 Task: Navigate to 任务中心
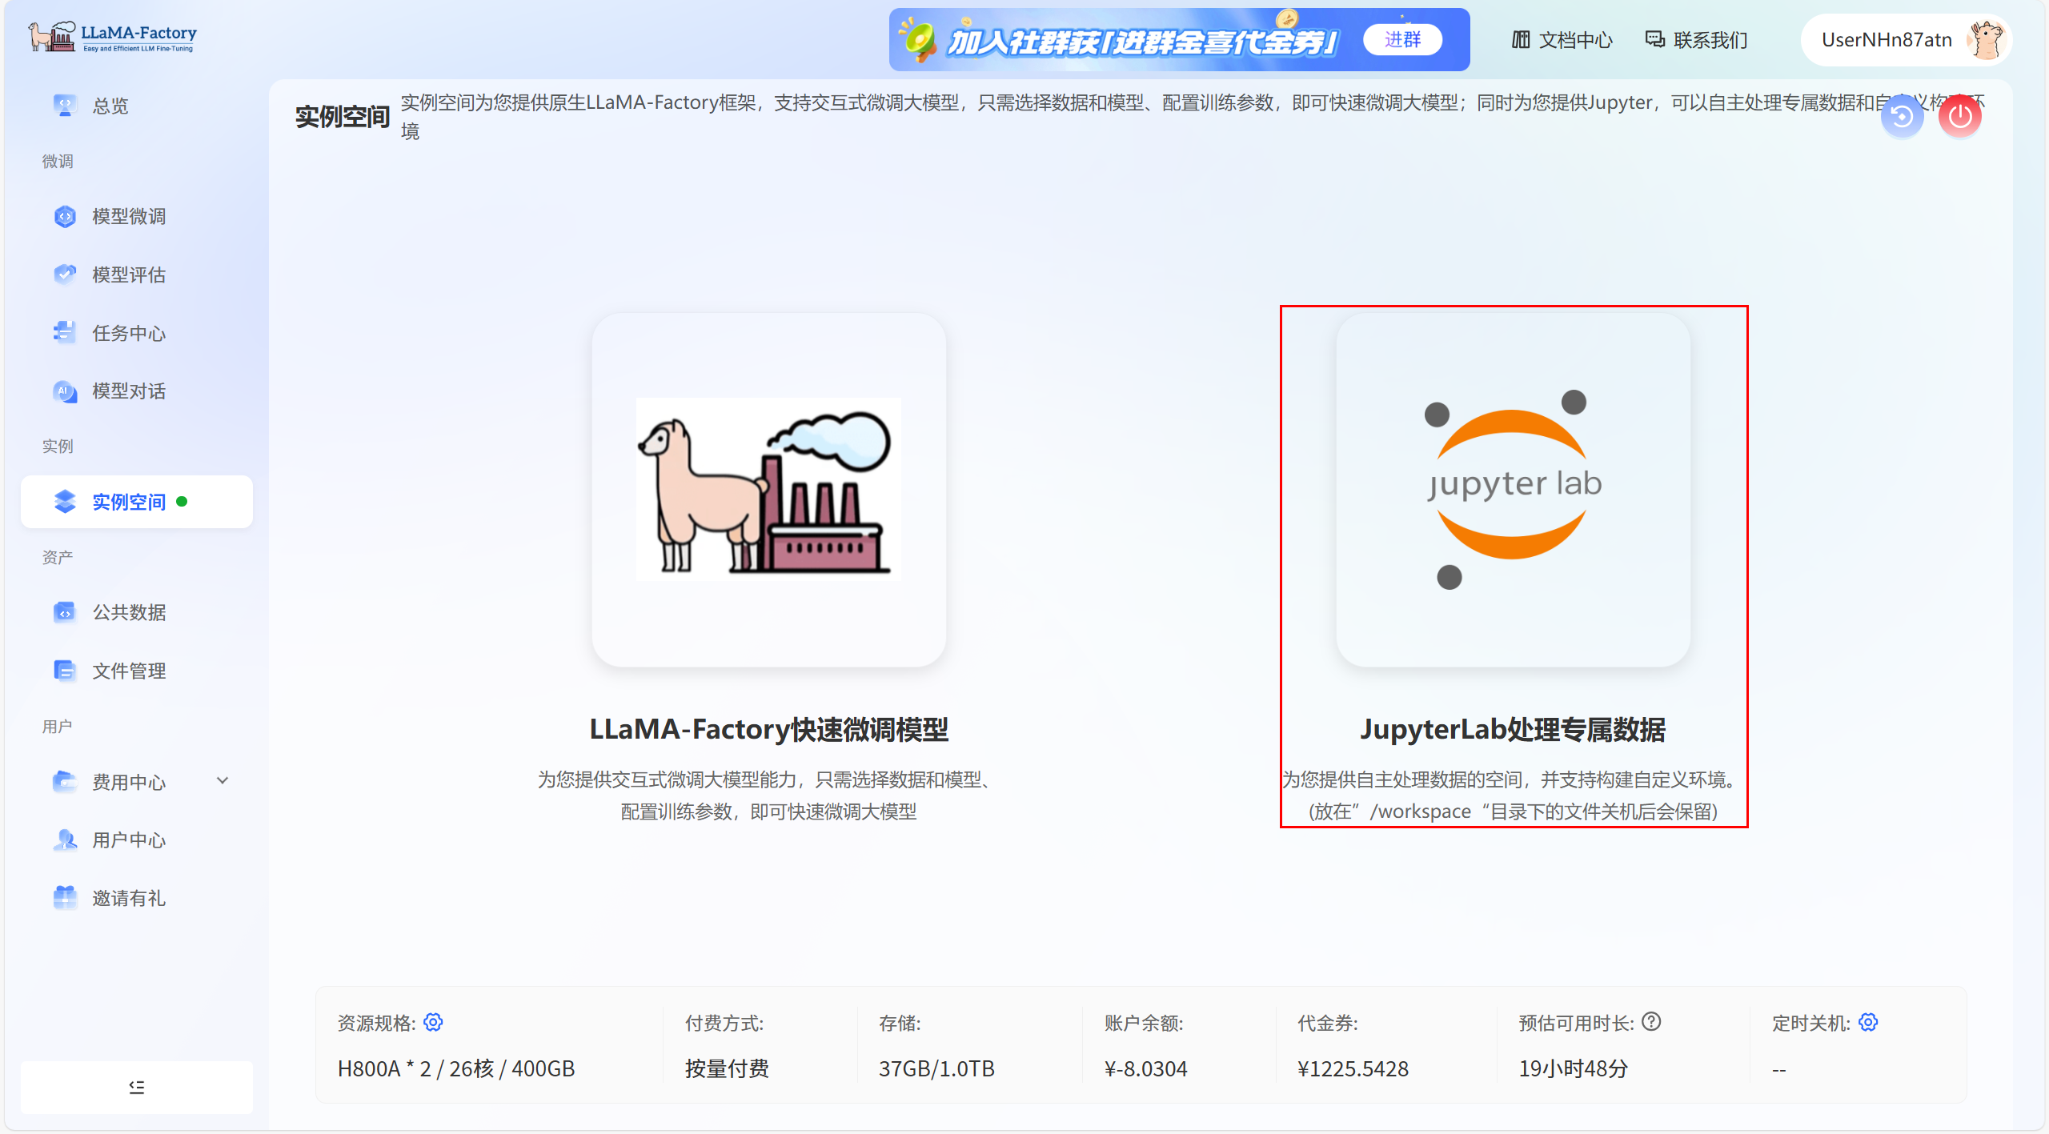point(128,333)
